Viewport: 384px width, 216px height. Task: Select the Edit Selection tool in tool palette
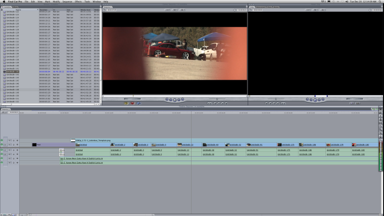coord(380,113)
